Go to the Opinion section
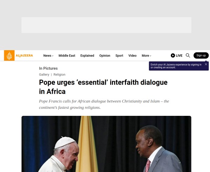210x172 pixels. pyautogui.click(x=105, y=55)
